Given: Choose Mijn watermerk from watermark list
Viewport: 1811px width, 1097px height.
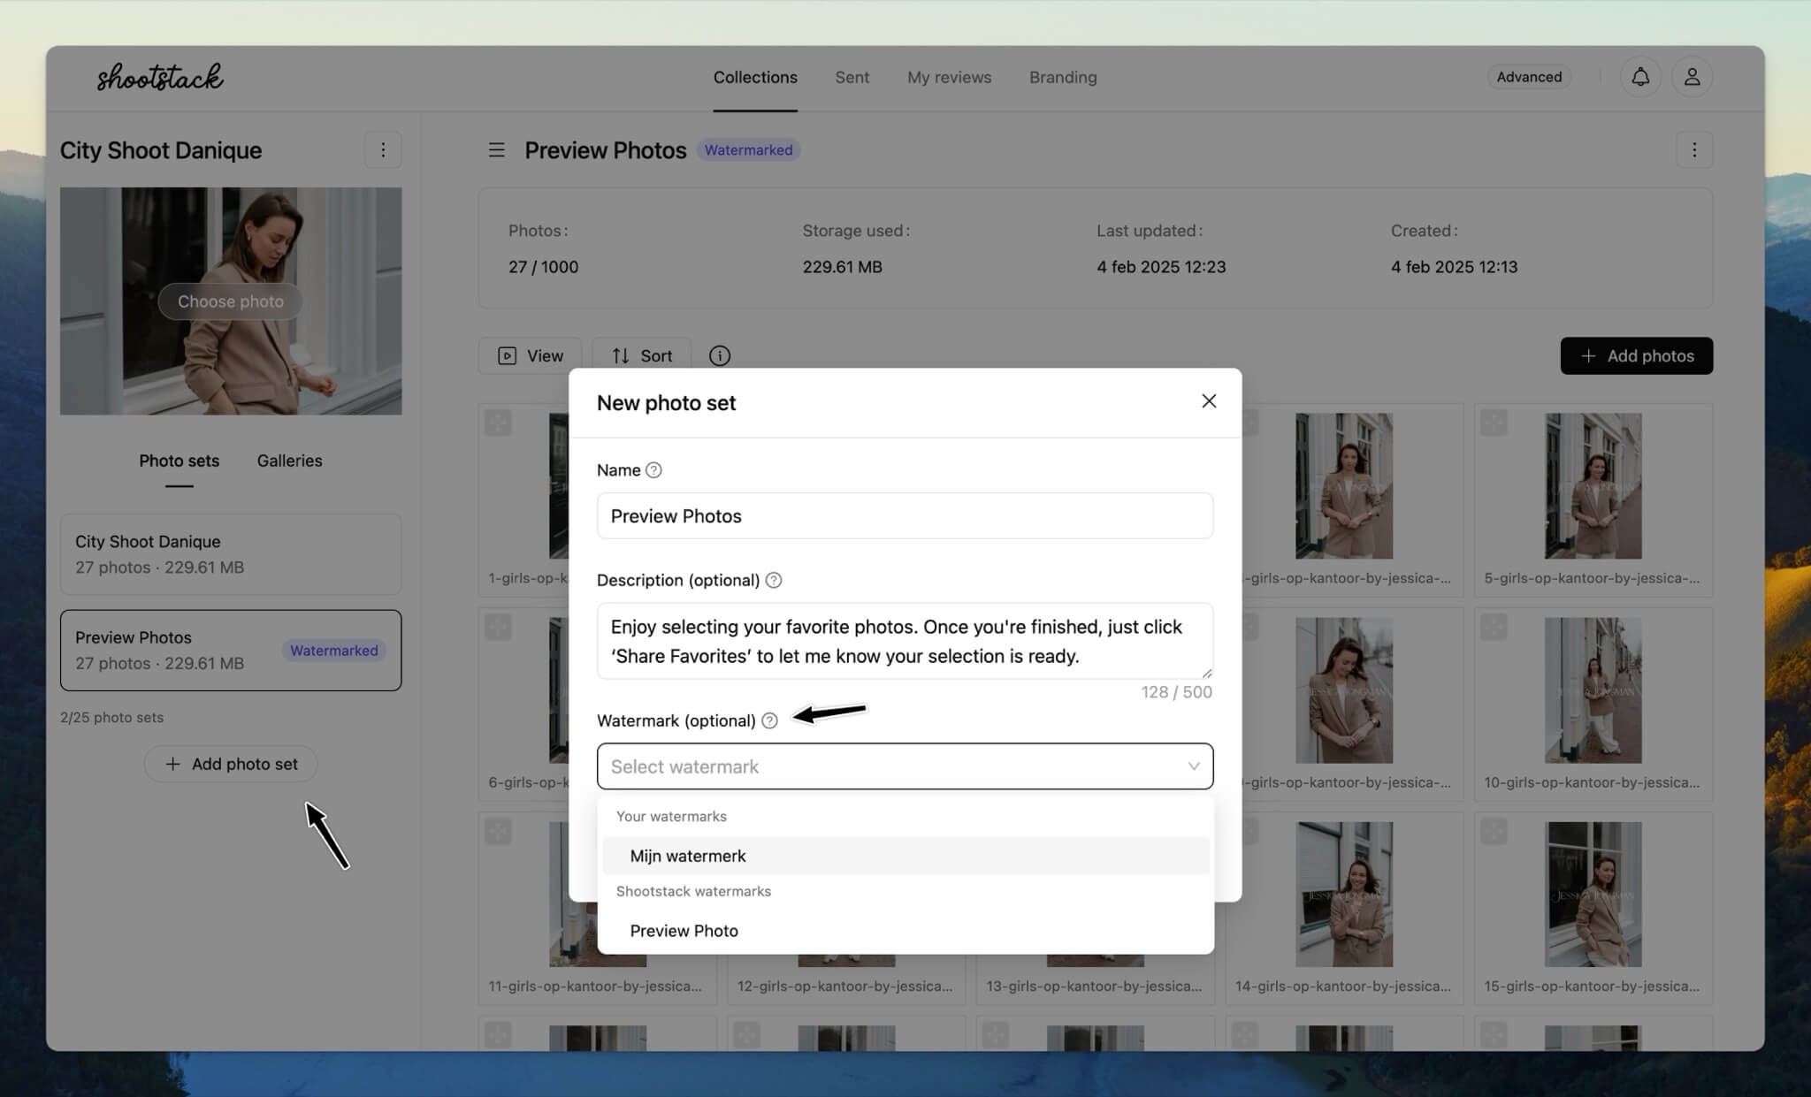Looking at the screenshot, I should pos(905,856).
